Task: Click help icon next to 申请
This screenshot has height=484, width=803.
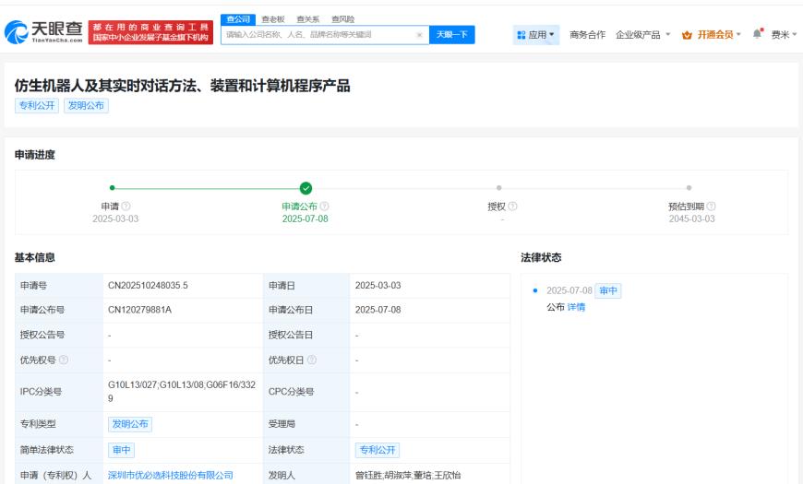Action: 126,207
